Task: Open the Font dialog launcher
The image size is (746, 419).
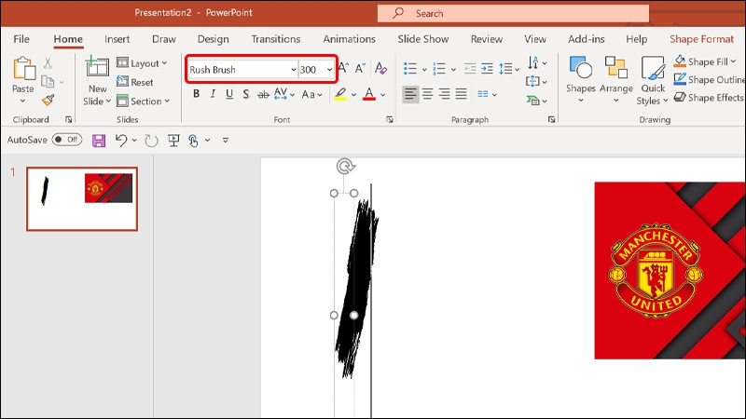Action: pyautogui.click(x=390, y=120)
